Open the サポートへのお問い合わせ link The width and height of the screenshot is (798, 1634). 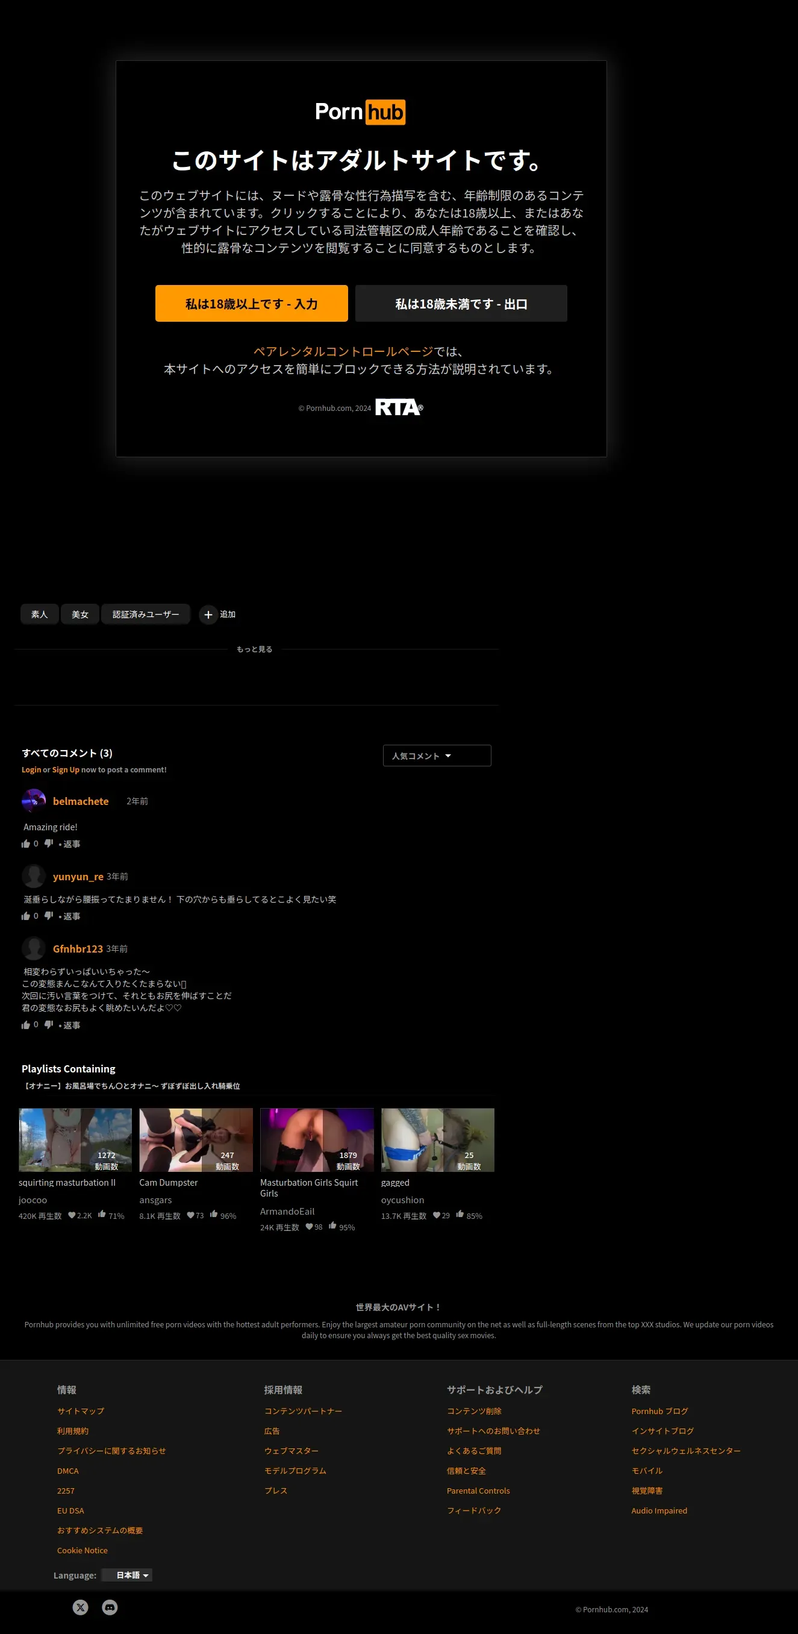494,1431
